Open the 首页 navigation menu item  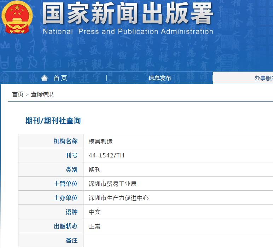[60, 78]
